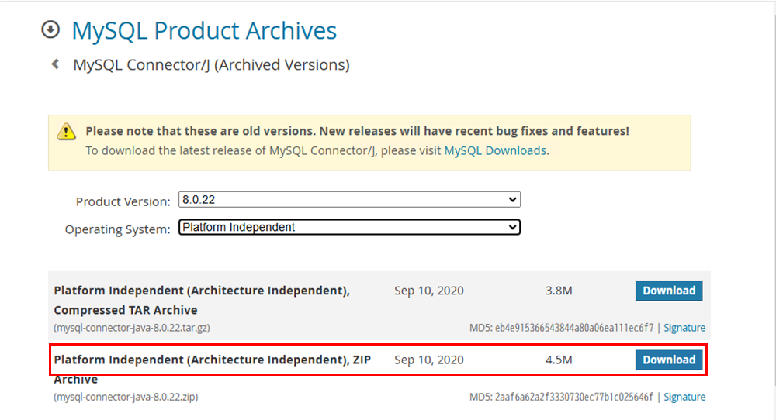Screen dimensions: 776x420
Task: Open Signature link for the tar.gz file
Action: click(684, 328)
